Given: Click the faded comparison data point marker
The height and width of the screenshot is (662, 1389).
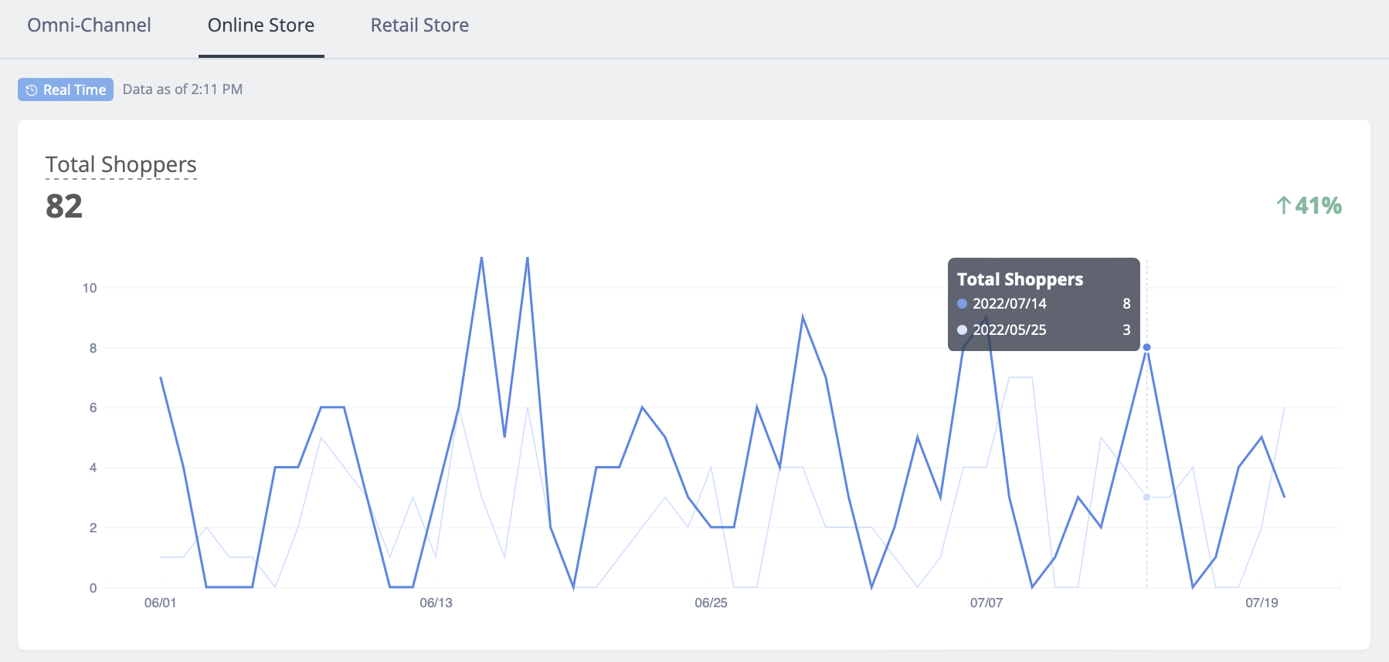Looking at the screenshot, I should pos(1146,498).
